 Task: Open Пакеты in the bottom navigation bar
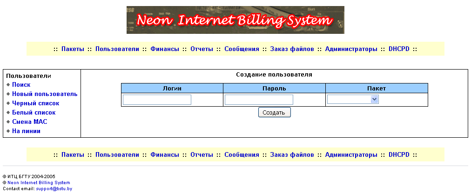point(73,155)
